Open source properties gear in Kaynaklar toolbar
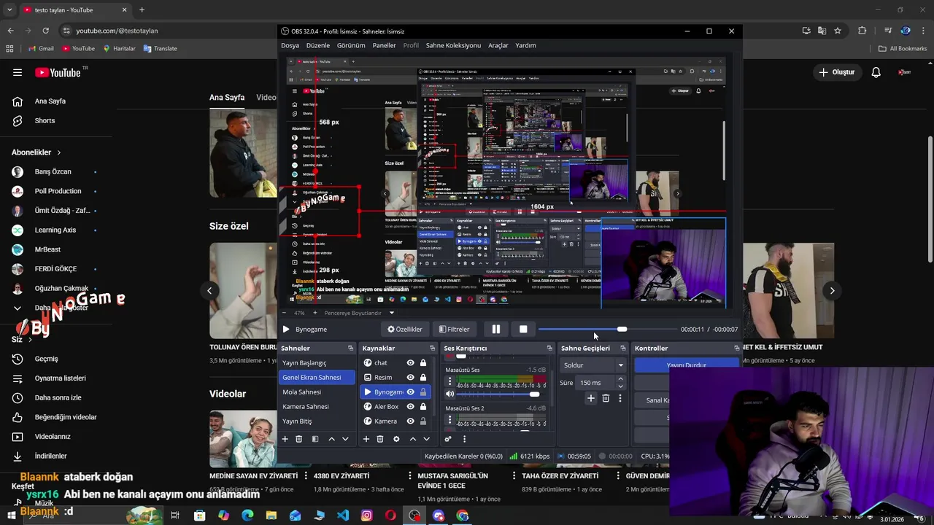This screenshot has height=525, width=934. (396, 439)
